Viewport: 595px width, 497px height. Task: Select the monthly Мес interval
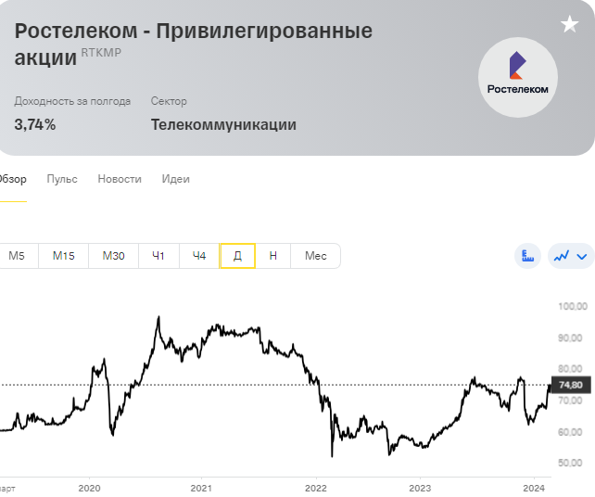pos(316,256)
